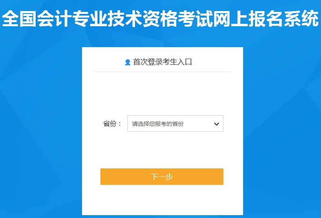Click the 首次登录 characters beside the avatar

tap(148, 62)
